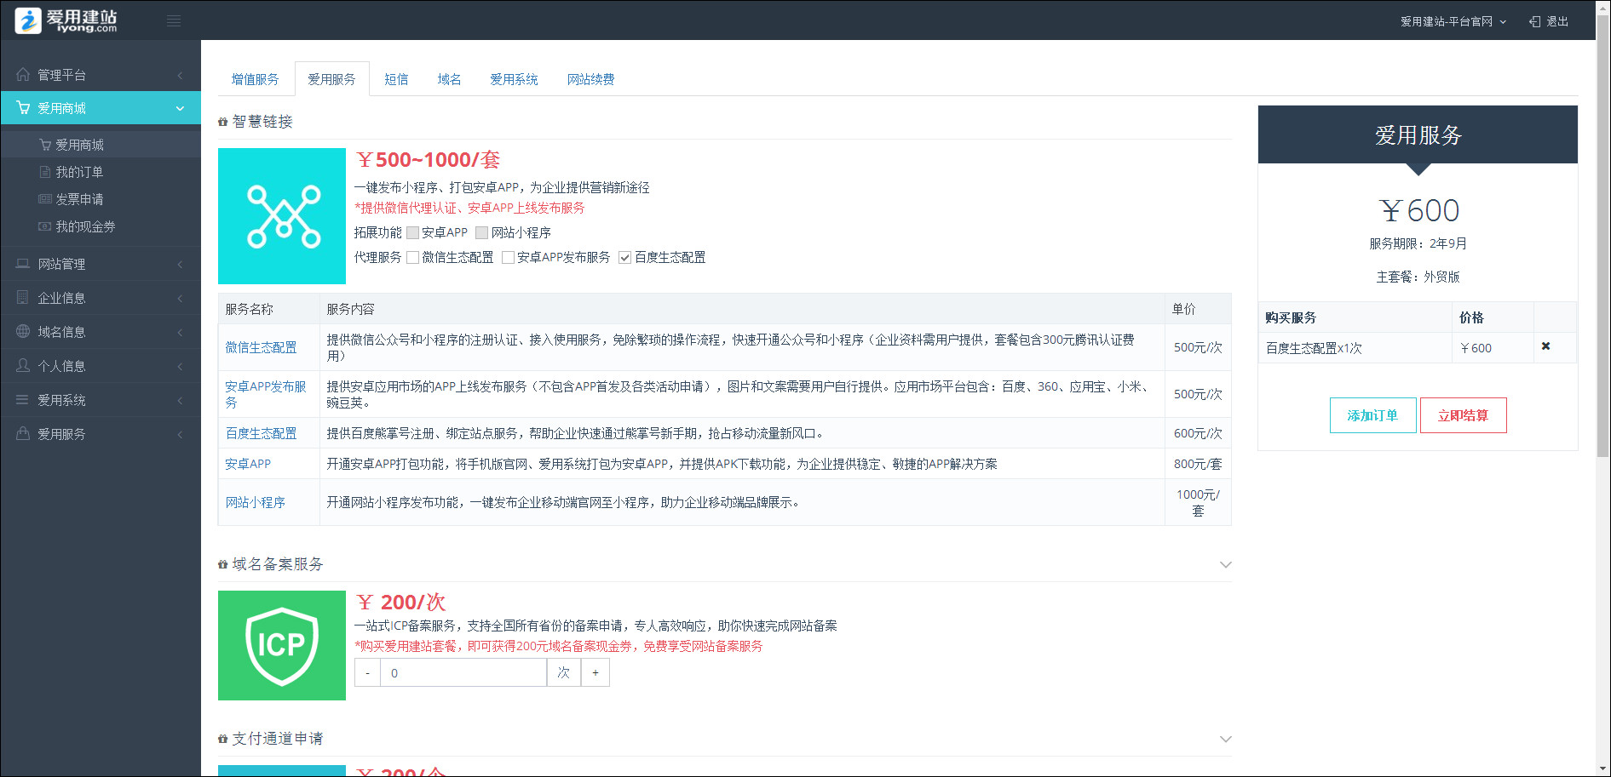The width and height of the screenshot is (1611, 777).
Task: Click the home icon beside 管理平台
Action: (23, 74)
